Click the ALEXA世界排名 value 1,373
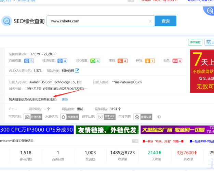Image resolution: width=214 pixels, height=171 pixels. tap(38, 70)
